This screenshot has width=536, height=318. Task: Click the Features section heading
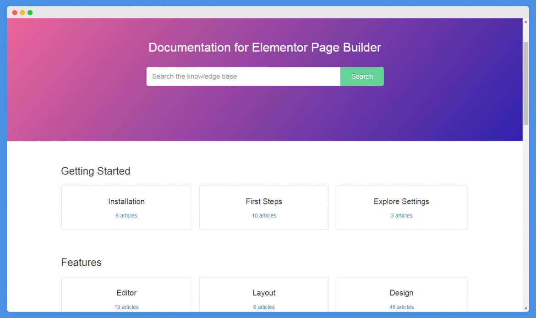[82, 262]
